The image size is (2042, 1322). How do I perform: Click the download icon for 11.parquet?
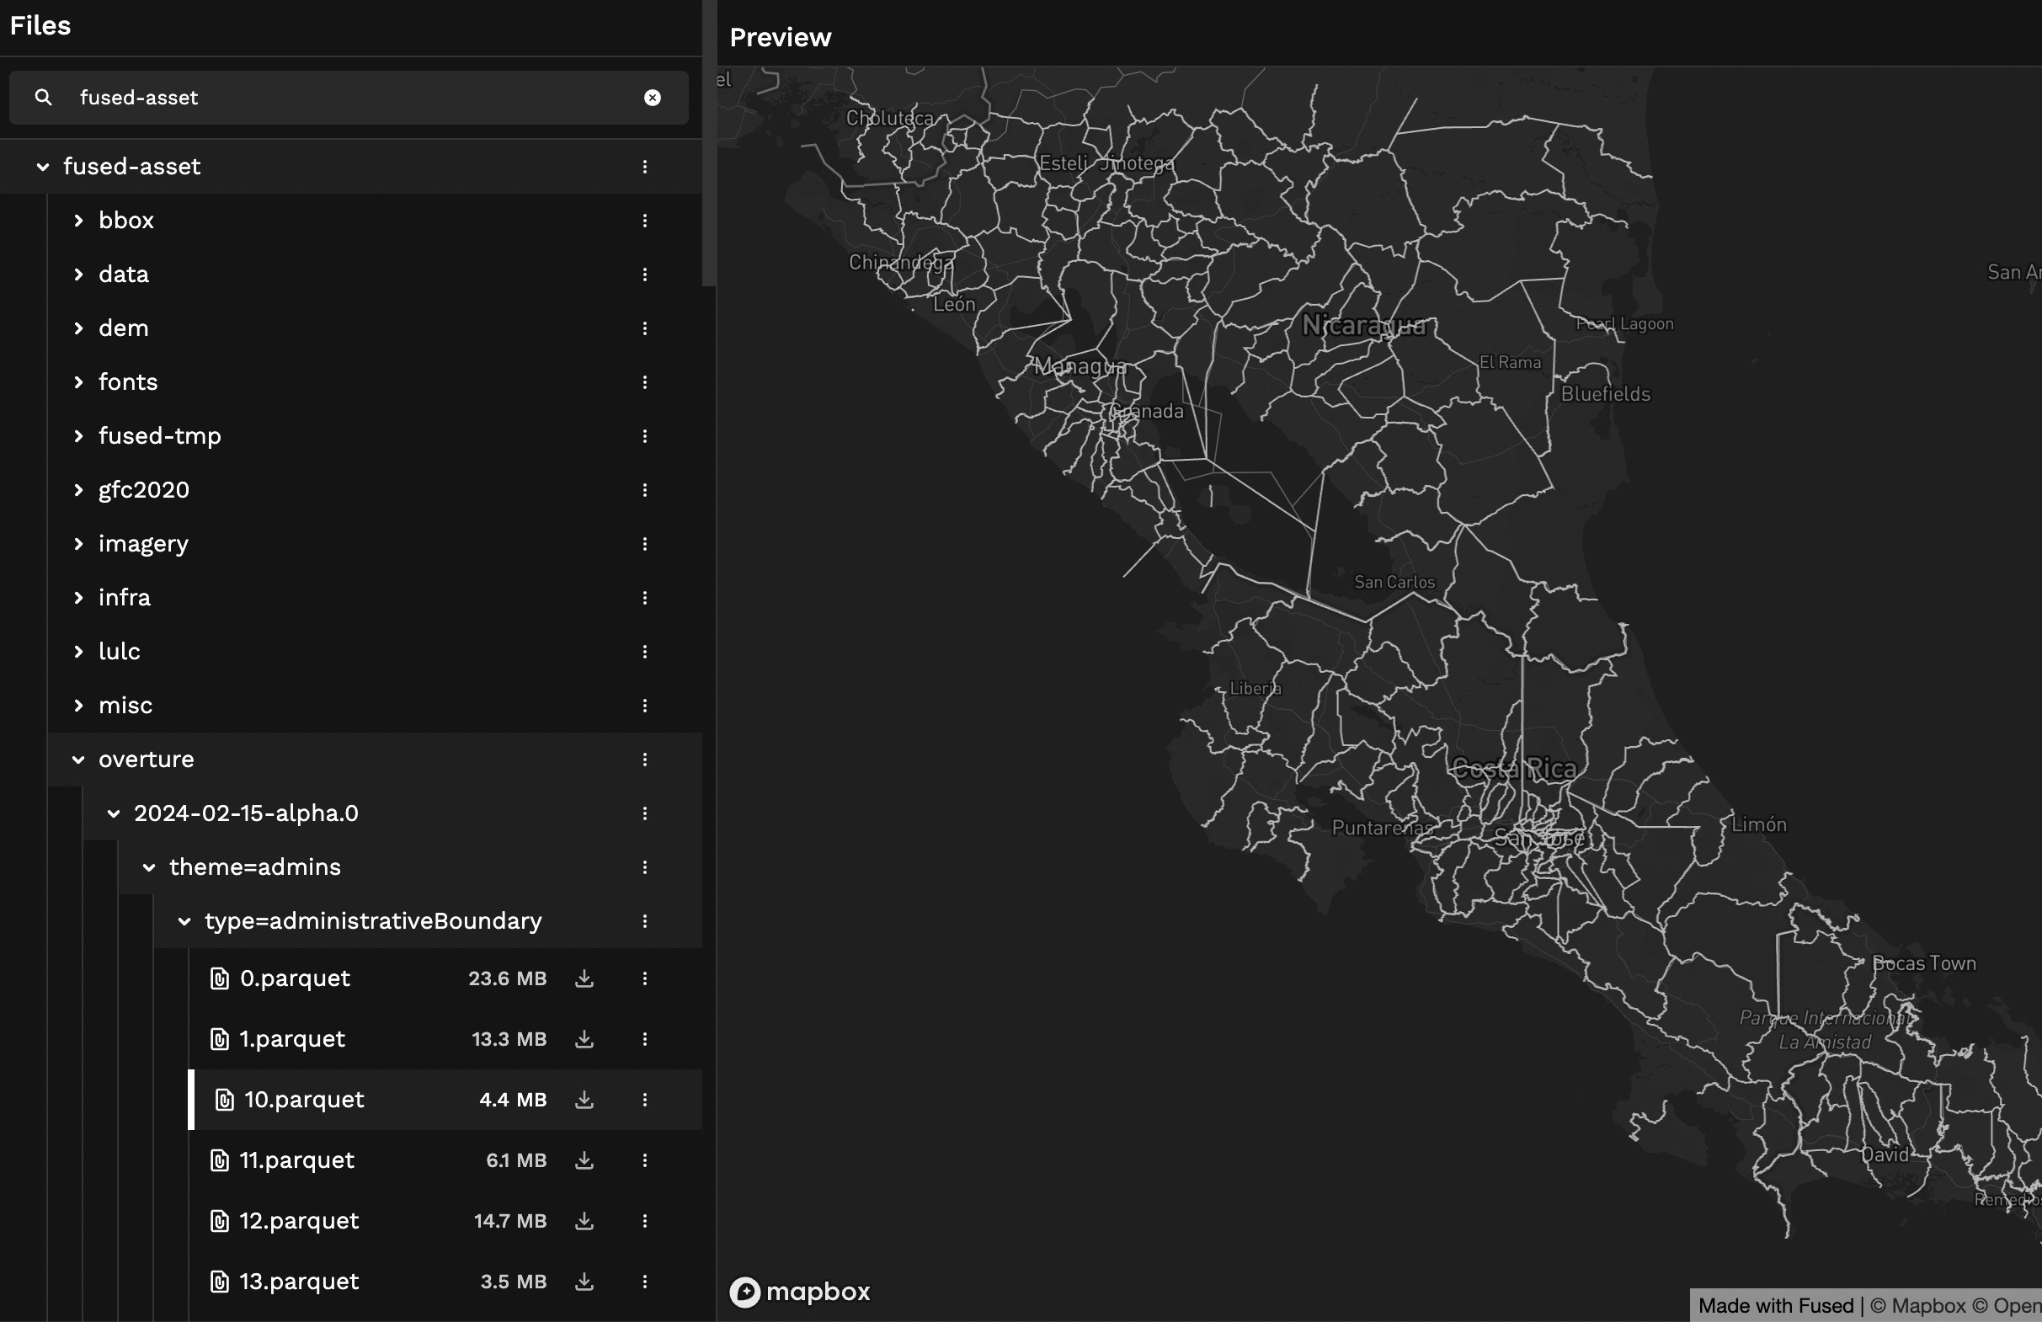pos(585,1159)
